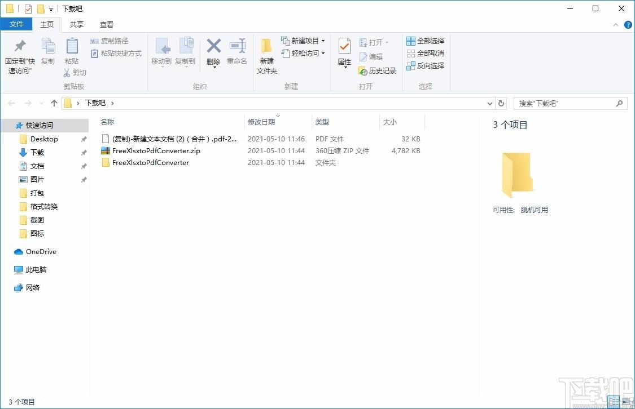Screen dimensions: 635x409
Task: Open the Customize Quick Access Toolbar arrow
Action: (x=51, y=9)
